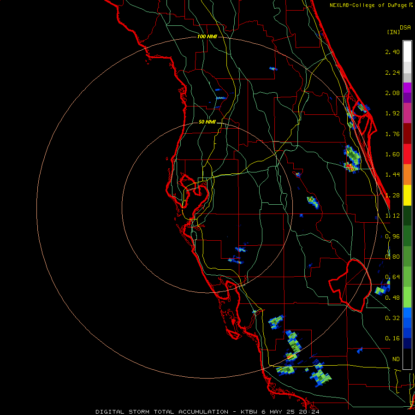The image size is (415, 415).
Task: Click the 100 NMI range ring label
Action: 207,36
